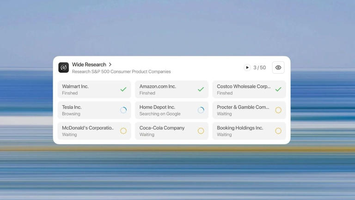This screenshot has width=355, height=200.
Task: Click Procter & Gamble waiting dotted circle
Action: click(278, 110)
